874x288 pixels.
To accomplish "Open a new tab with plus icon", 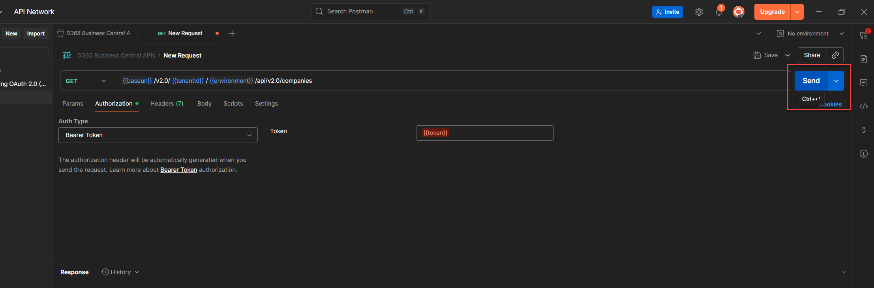I will pos(232,33).
